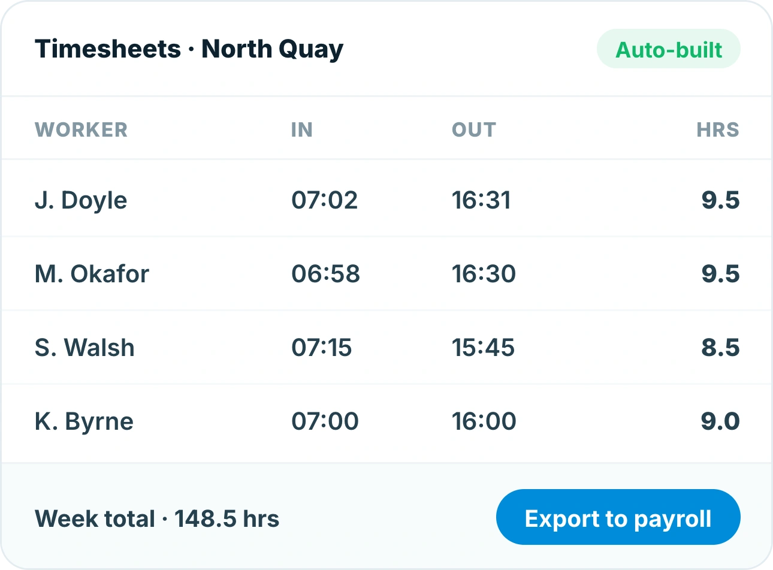Screen dimensions: 773x570
Task: Select the Auto-built status badge
Action: 668,49
